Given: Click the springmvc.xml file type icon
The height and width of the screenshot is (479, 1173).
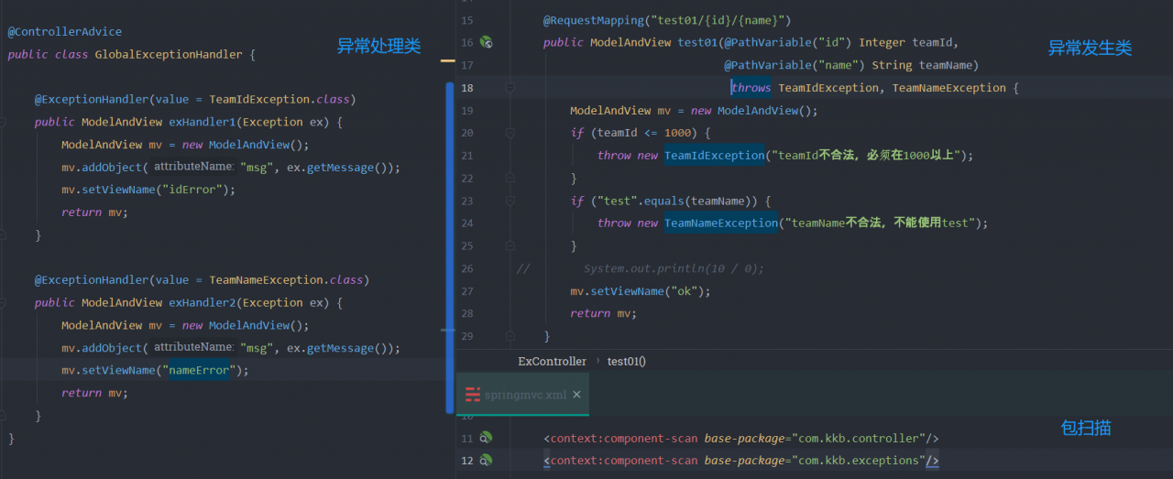Looking at the screenshot, I should coord(473,395).
